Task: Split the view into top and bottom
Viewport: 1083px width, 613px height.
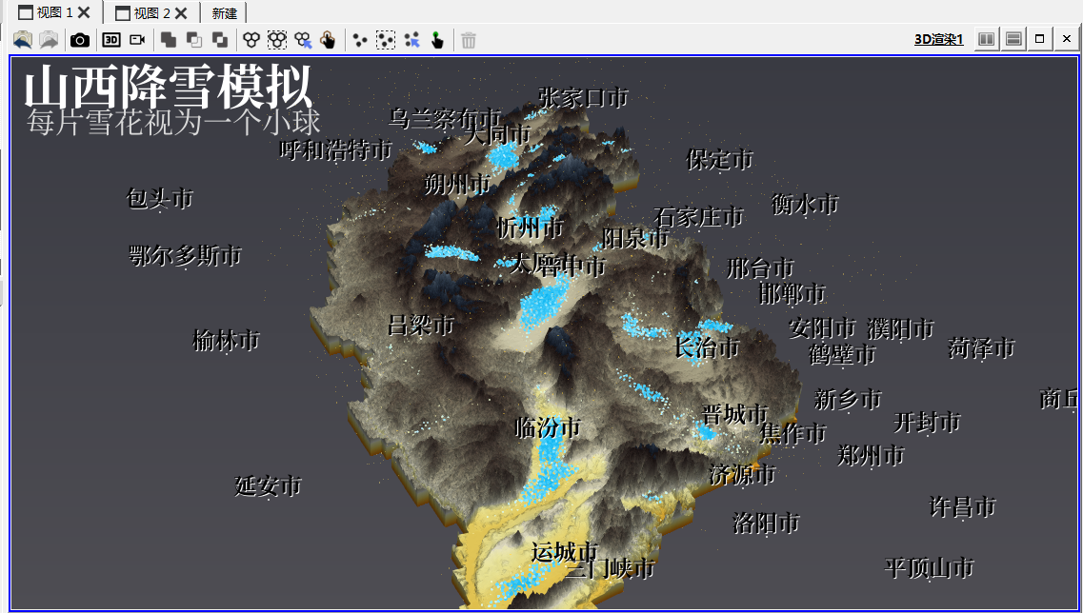Action: point(1013,40)
